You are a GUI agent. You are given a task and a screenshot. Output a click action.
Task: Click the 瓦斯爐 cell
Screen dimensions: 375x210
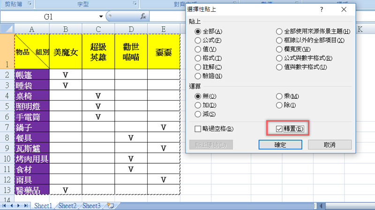(x=32, y=148)
